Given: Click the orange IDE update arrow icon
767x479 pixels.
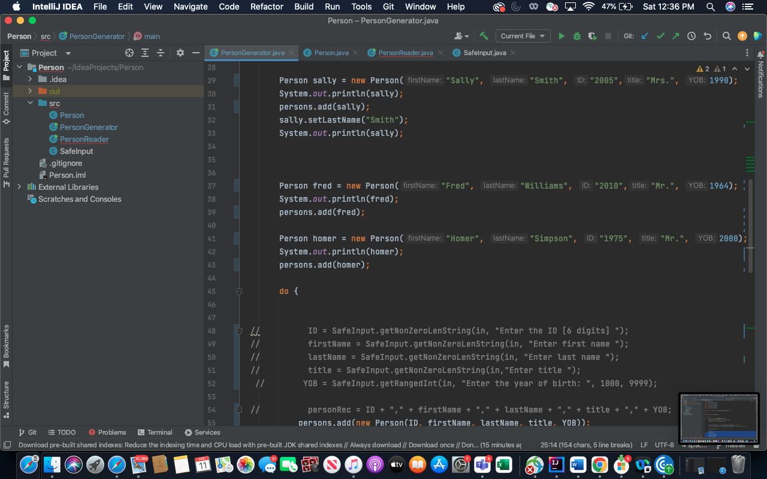Looking at the screenshot, I should pyautogui.click(x=742, y=36).
